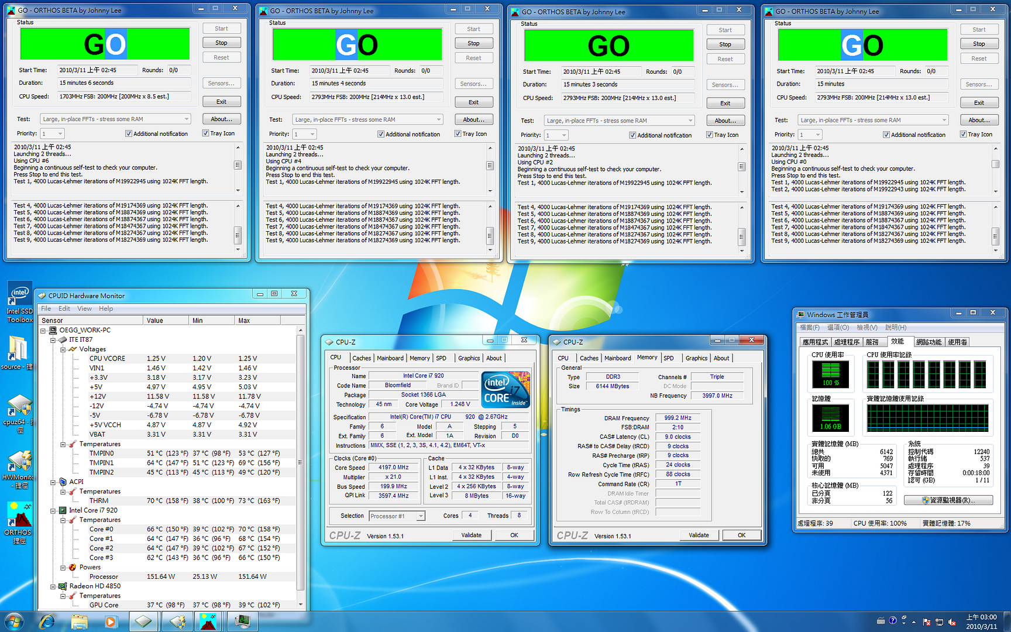Open Priority dropdown in first ORTHOS window
Image resolution: width=1011 pixels, height=632 pixels.
pos(51,133)
